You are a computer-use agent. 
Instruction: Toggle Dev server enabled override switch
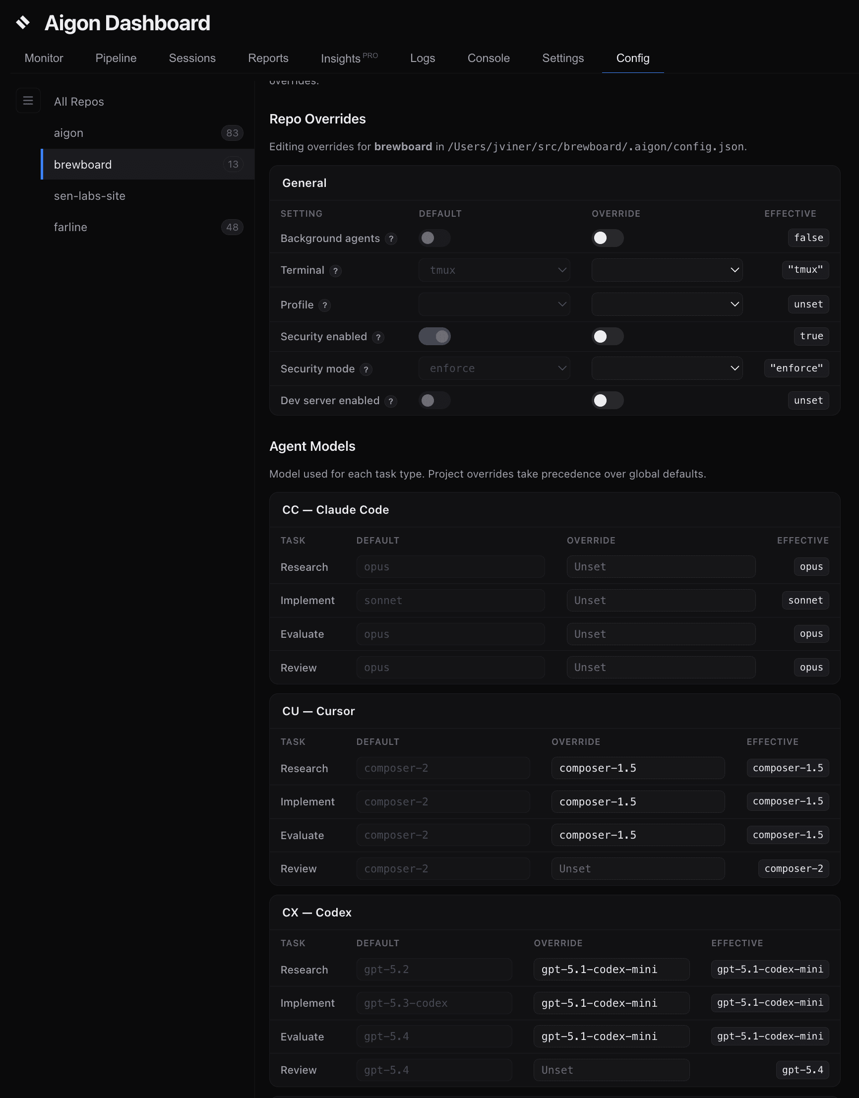coord(608,400)
